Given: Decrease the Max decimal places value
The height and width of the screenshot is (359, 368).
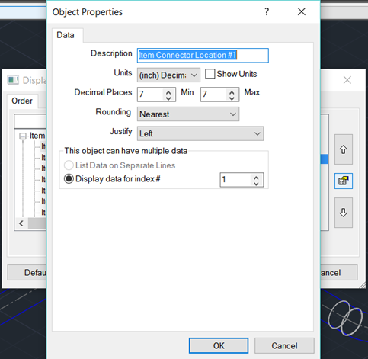Looking at the screenshot, I should (232, 98).
